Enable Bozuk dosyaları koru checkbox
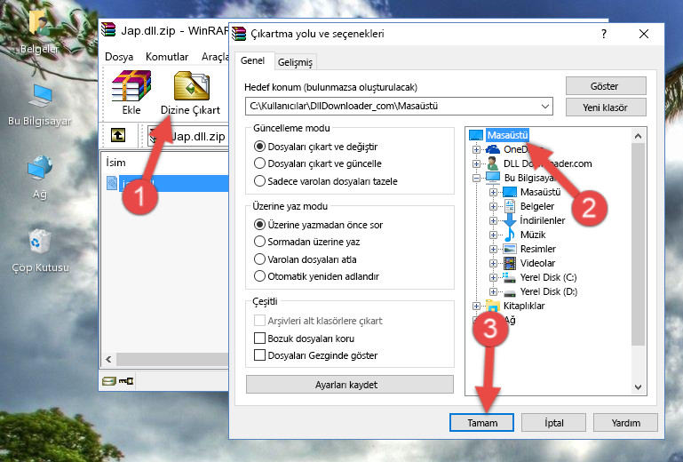 coord(259,339)
